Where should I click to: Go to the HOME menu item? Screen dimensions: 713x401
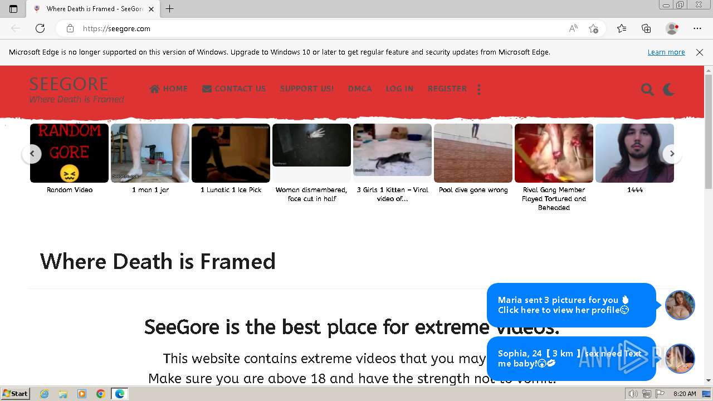pyautogui.click(x=169, y=89)
